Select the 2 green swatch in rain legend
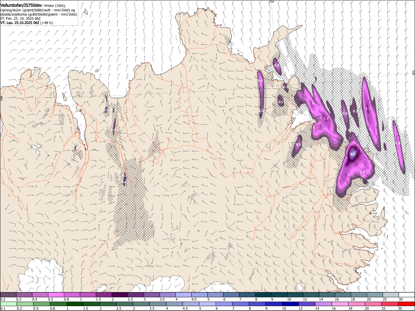Viewport: 415px width, 311px height. (x=108, y=304)
